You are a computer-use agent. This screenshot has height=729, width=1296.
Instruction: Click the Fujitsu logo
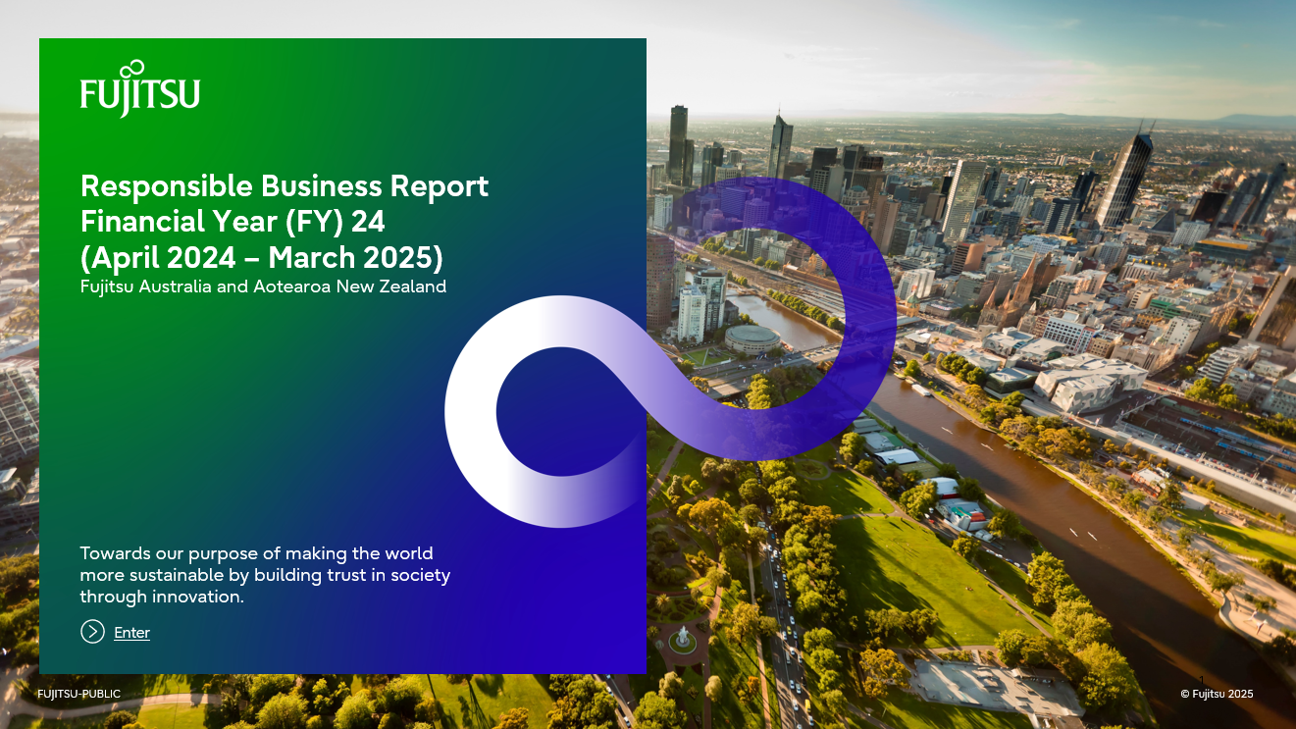click(140, 88)
